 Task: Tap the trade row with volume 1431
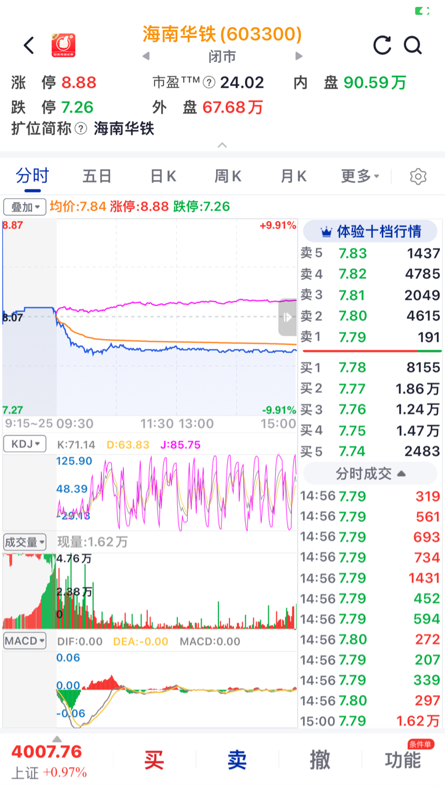point(370,578)
